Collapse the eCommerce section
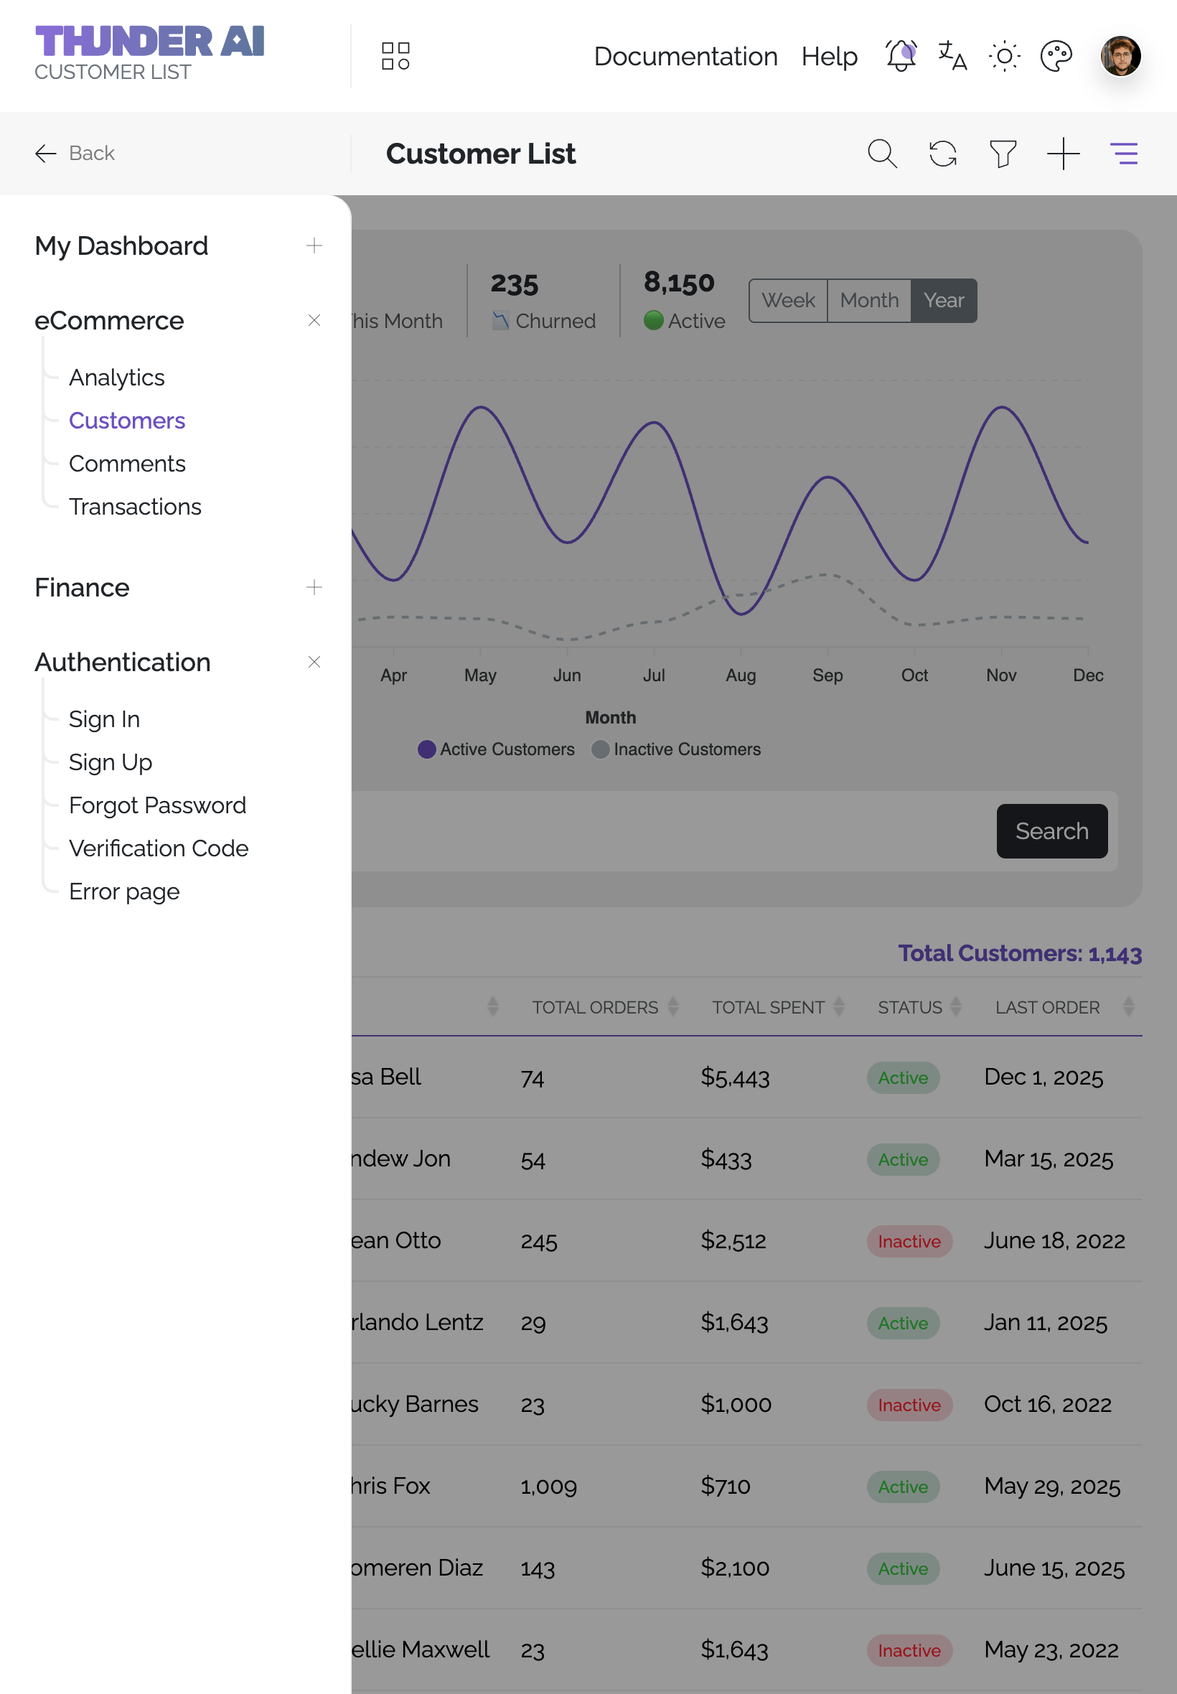The image size is (1177, 1694). 314,320
